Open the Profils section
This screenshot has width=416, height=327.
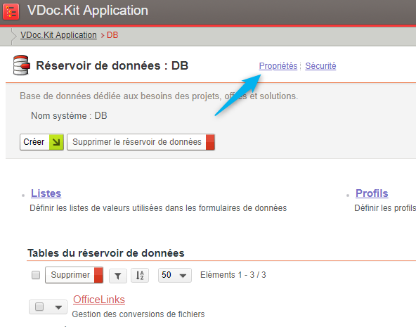pyautogui.click(x=372, y=193)
